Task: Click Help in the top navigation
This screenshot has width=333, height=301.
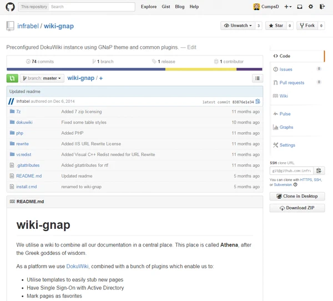Action: [x=194, y=7]
